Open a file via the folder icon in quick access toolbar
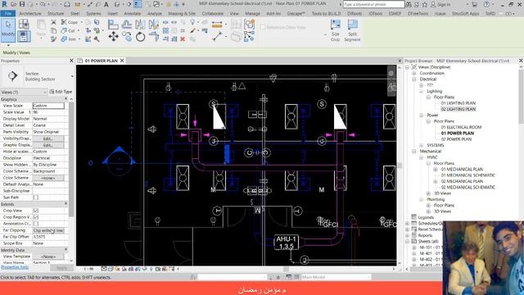 tap(13, 4)
